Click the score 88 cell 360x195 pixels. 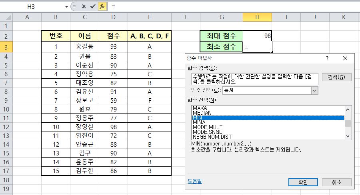(x=114, y=145)
